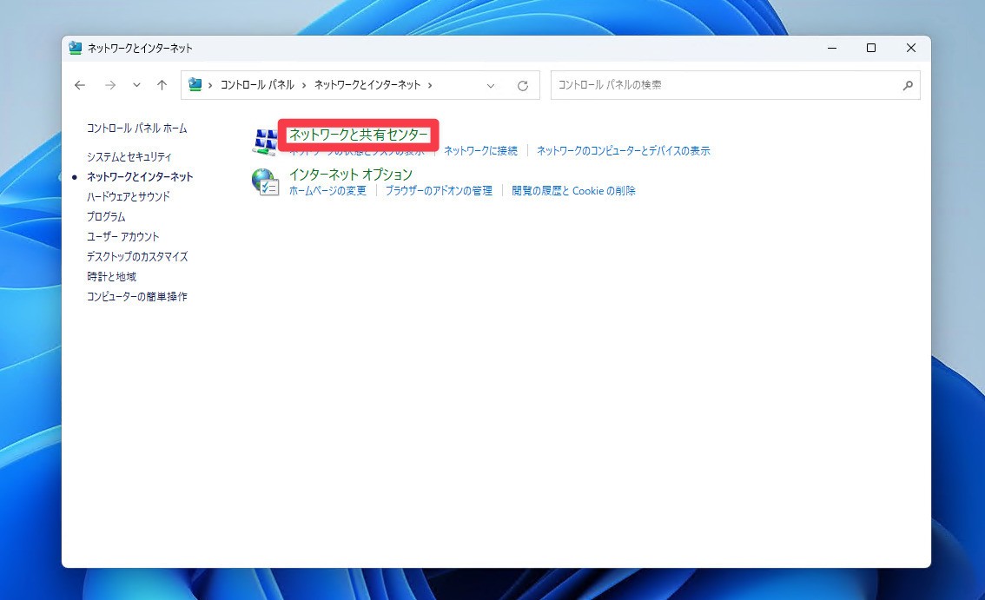Select ネットワークとインターネット in the sidebar
985x600 pixels.
[140, 176]
